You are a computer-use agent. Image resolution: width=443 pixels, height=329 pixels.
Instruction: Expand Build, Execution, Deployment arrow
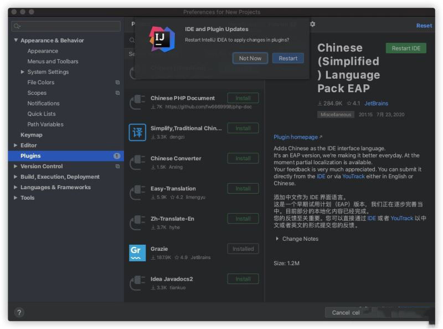point(16,176)
